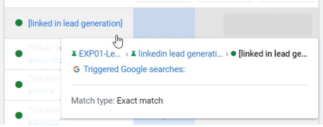Click the Match type: Exact match text
Image resolution: width=323 pixels, height=127 pixels.
[x=117, y=101]
